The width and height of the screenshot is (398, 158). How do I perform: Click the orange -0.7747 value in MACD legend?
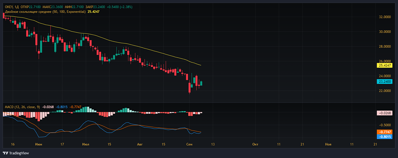(x=75, y=107)
